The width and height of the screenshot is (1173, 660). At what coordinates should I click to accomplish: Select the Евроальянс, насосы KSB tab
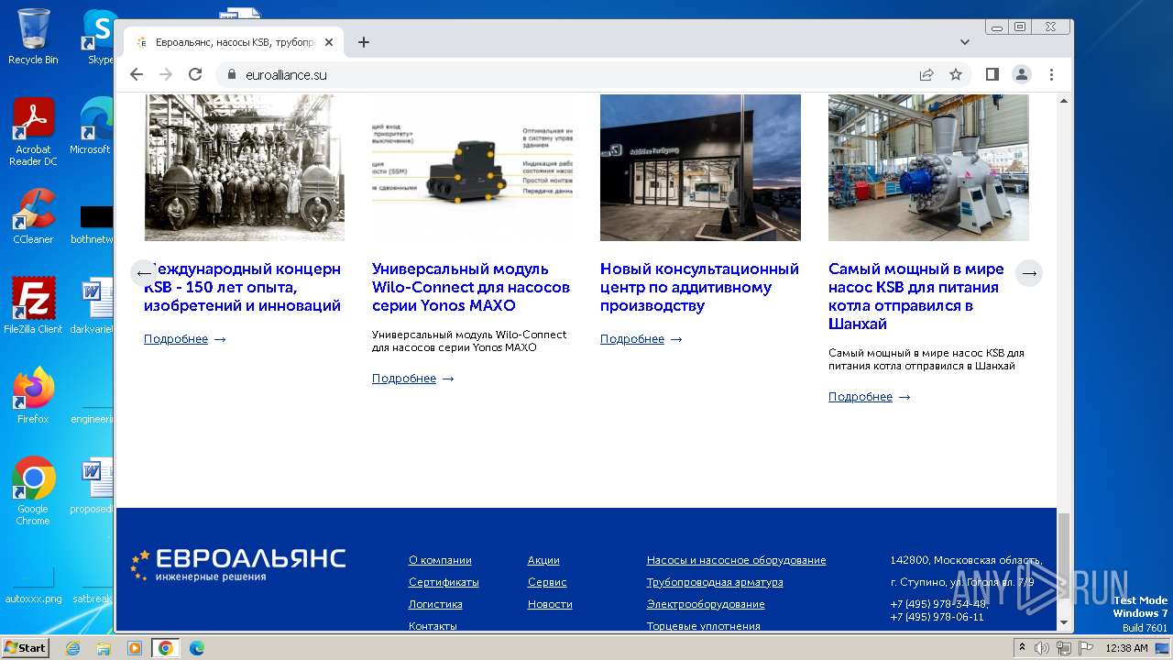coord(235,42)
